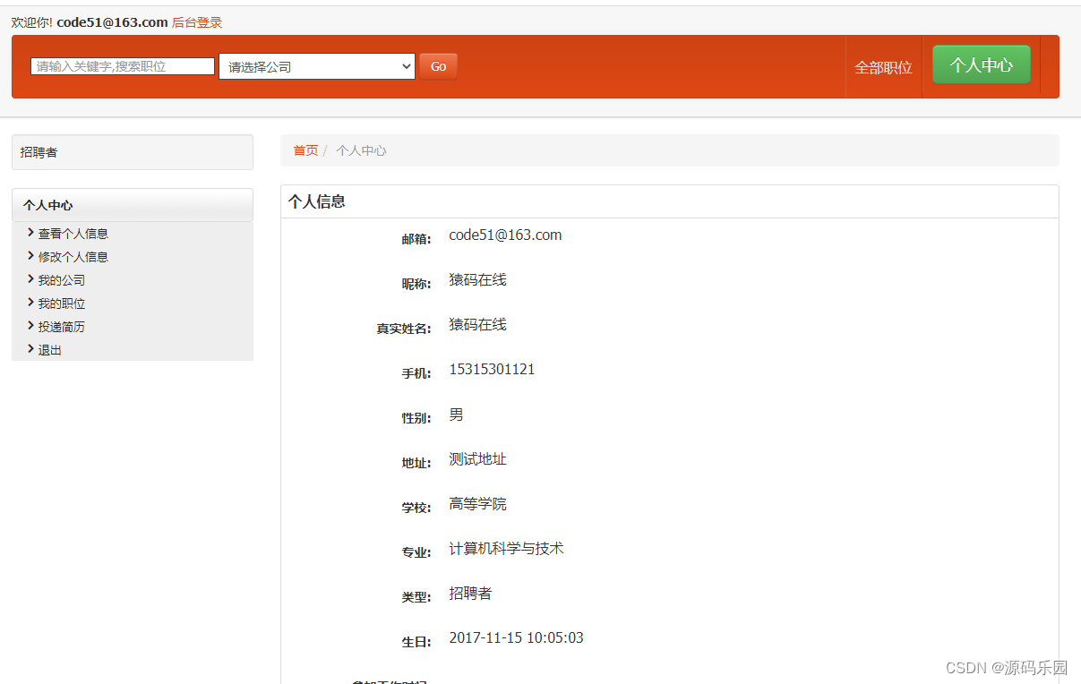
Task: Click the keyword search input field
Action: coord(122,65)
